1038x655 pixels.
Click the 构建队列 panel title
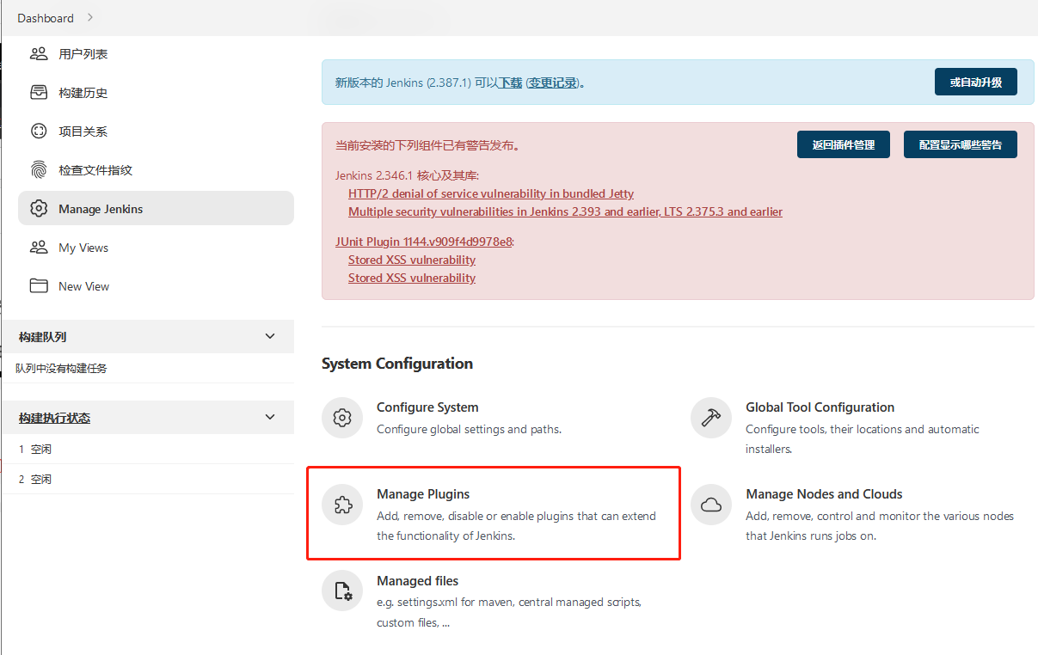coord(42,337)
